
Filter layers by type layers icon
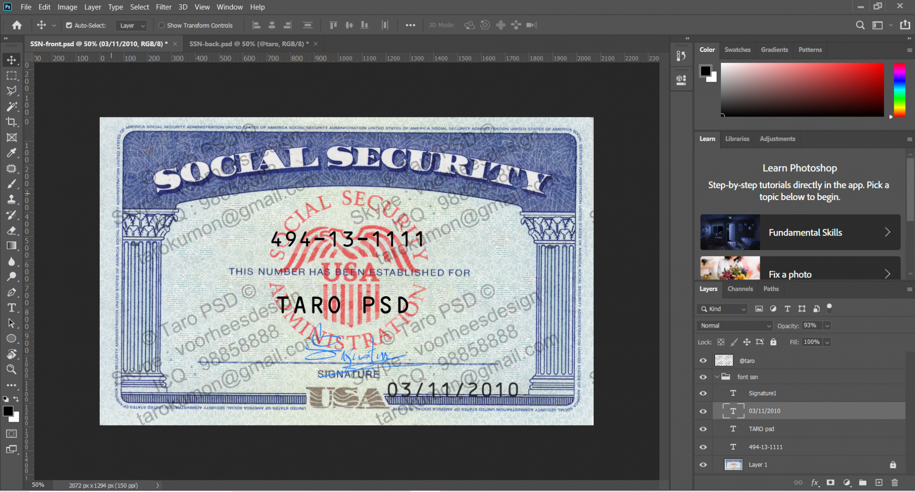click(787, 309)
